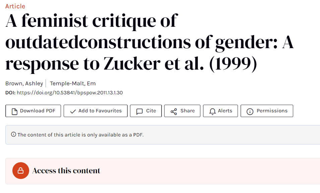Select the Add to Favourites text

[100, 111]
